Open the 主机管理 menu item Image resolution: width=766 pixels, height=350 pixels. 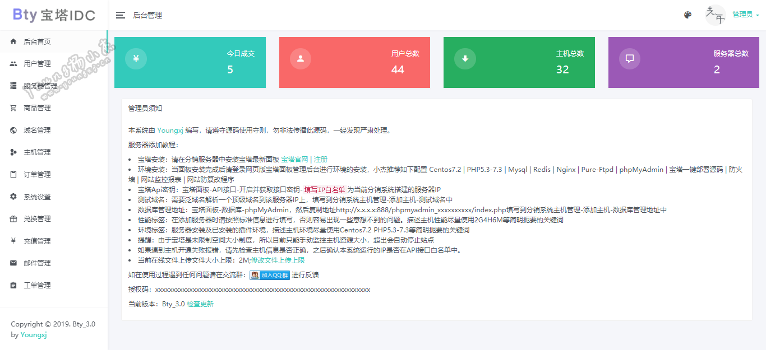37,152
